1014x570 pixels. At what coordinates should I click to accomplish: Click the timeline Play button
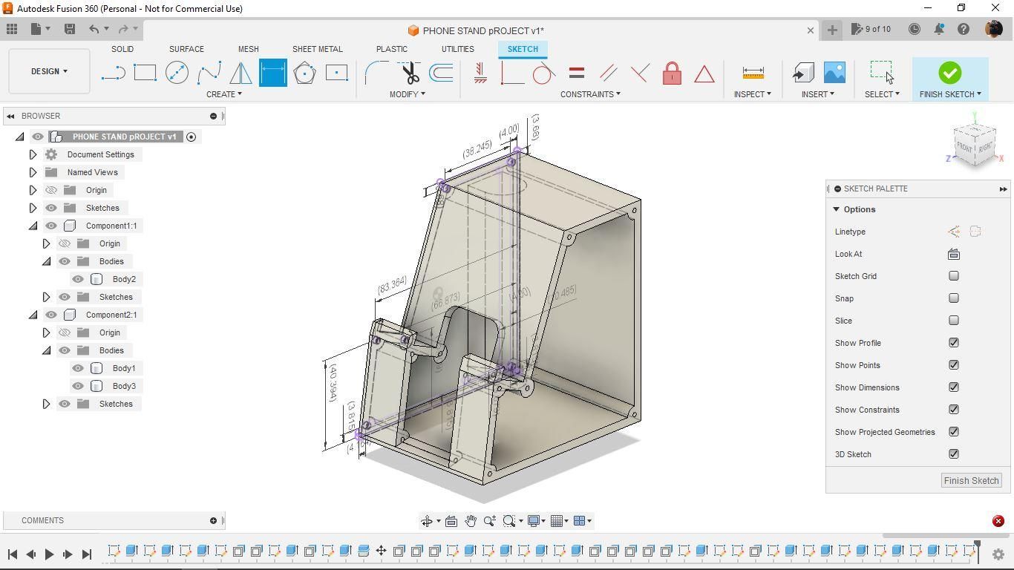(49, 554)
